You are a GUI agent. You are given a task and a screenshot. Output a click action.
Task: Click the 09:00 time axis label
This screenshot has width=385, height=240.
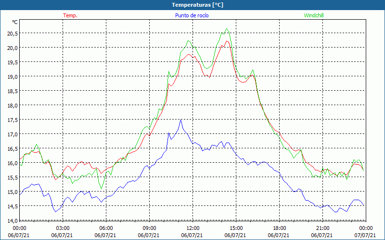(x=149, y=228)
